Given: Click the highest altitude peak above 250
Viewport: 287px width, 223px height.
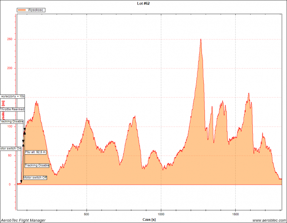Looking at the screenshot, I should click(x=201, y=39).
